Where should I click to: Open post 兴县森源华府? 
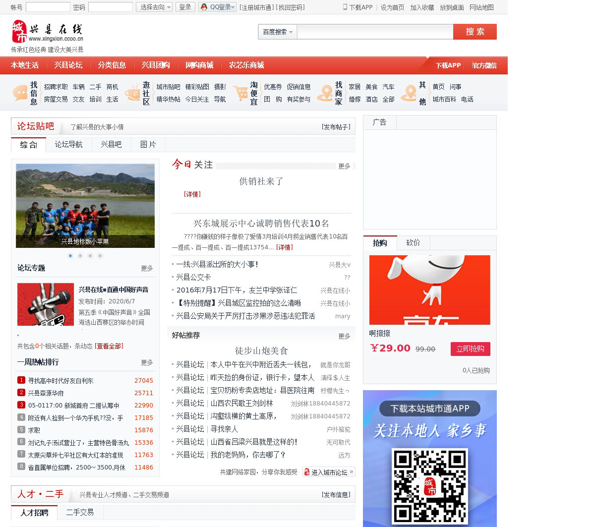tap(46, 393)
